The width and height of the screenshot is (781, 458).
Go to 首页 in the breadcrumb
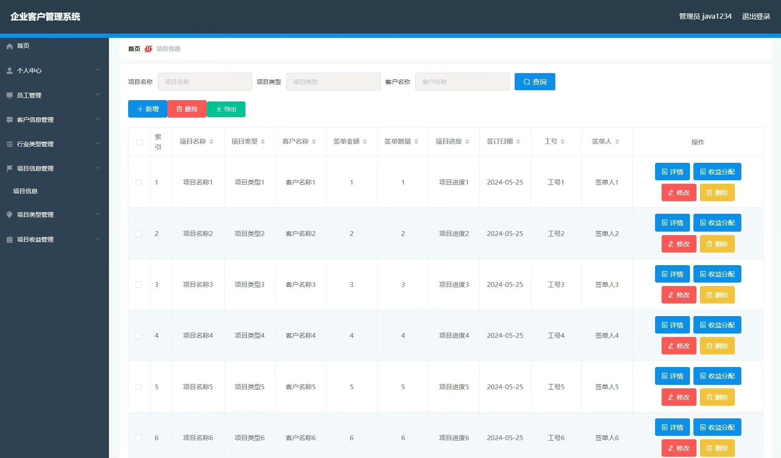coord(134,49)
